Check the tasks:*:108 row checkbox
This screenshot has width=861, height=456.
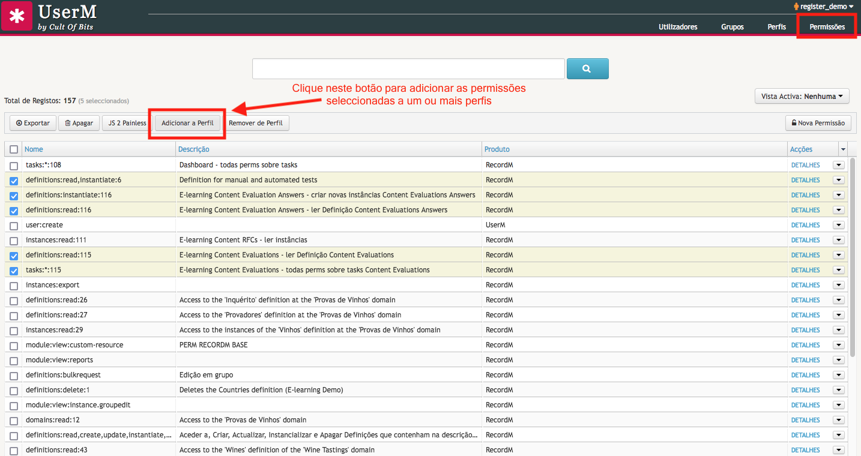pyautogui.click(x=14, y=166)
